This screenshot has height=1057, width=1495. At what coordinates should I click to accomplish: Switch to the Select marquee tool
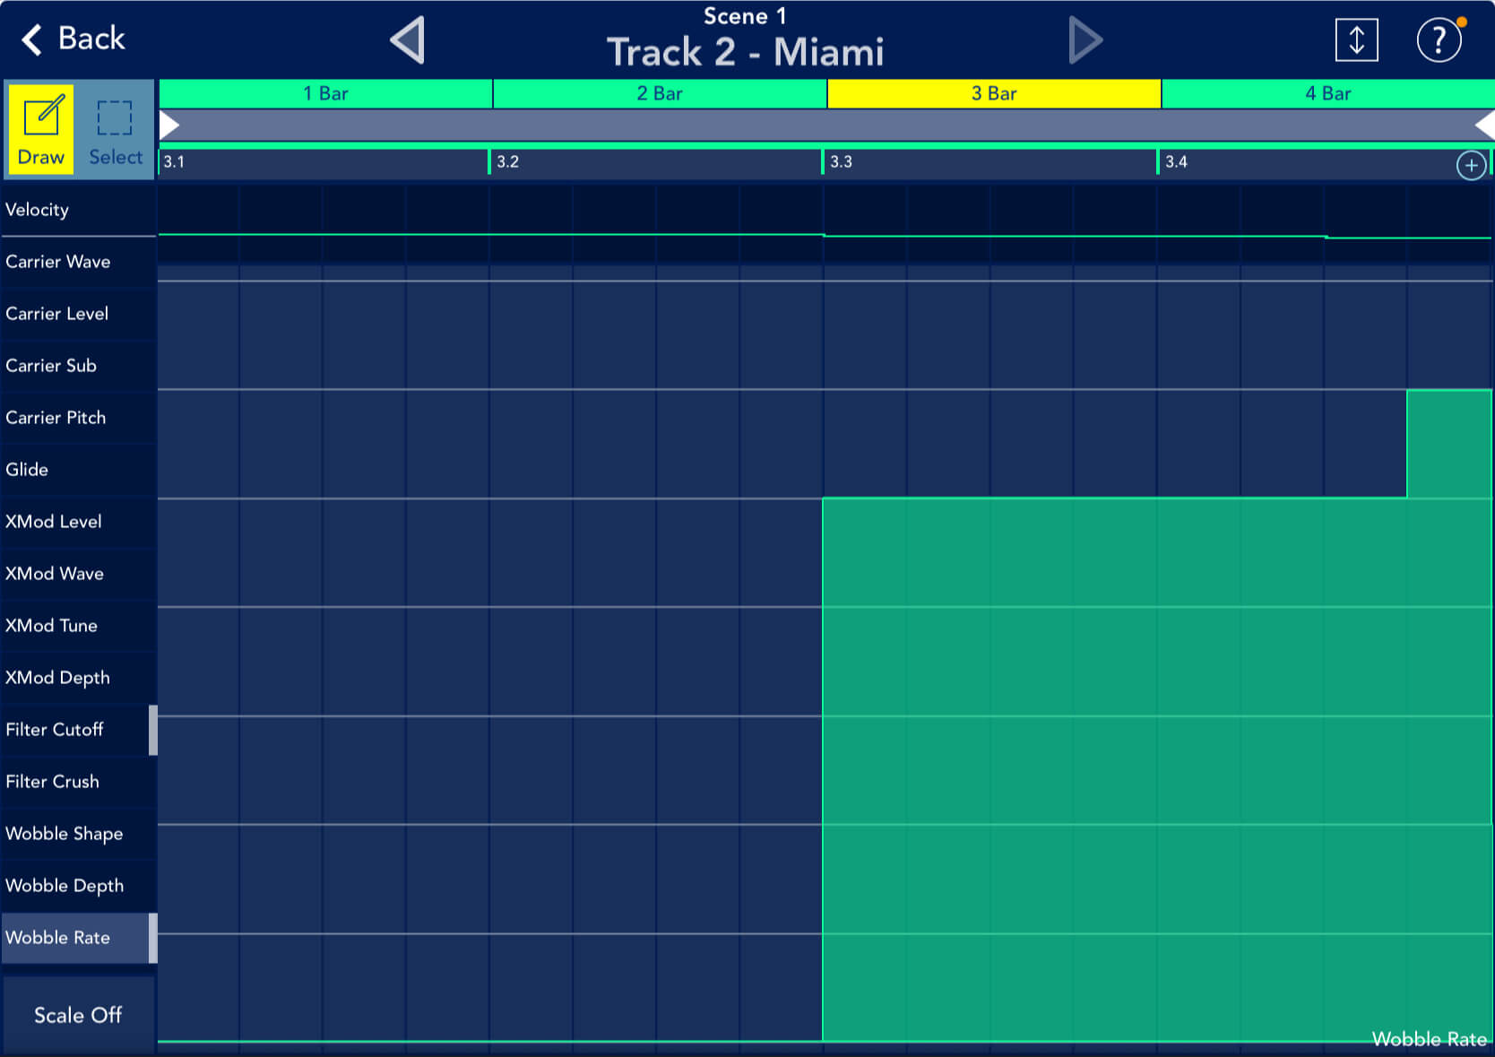tap(115, 131)
